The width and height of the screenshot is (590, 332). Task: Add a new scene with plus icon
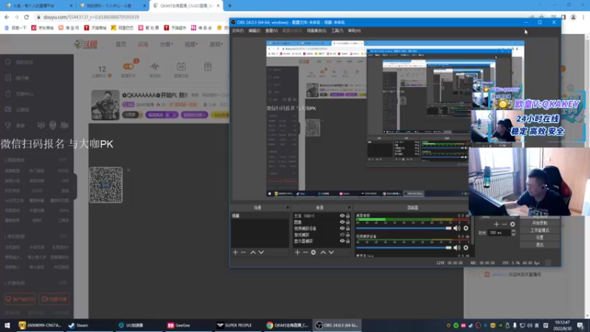pyautogui.click(x=235, y=252)
